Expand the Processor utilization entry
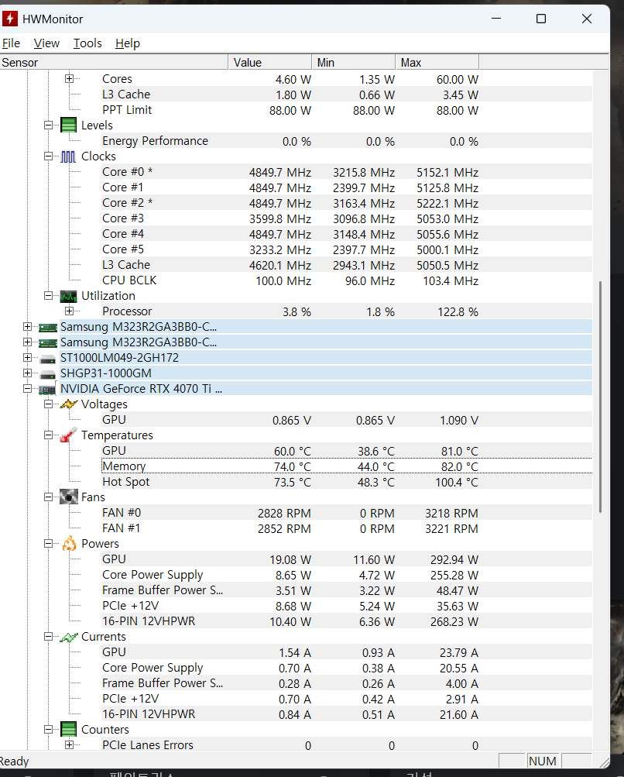The image size is (624, 777). tap(69, 311)
